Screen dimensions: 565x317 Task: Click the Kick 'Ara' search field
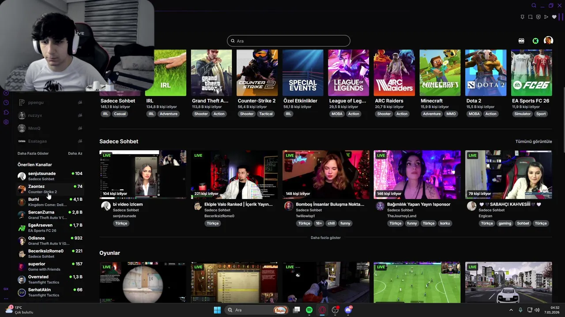coord(289,41)
